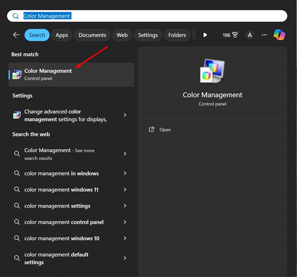Click the Color Management icon in best match
This screenshot has height=277, width=297.
(x=17, y=75)
